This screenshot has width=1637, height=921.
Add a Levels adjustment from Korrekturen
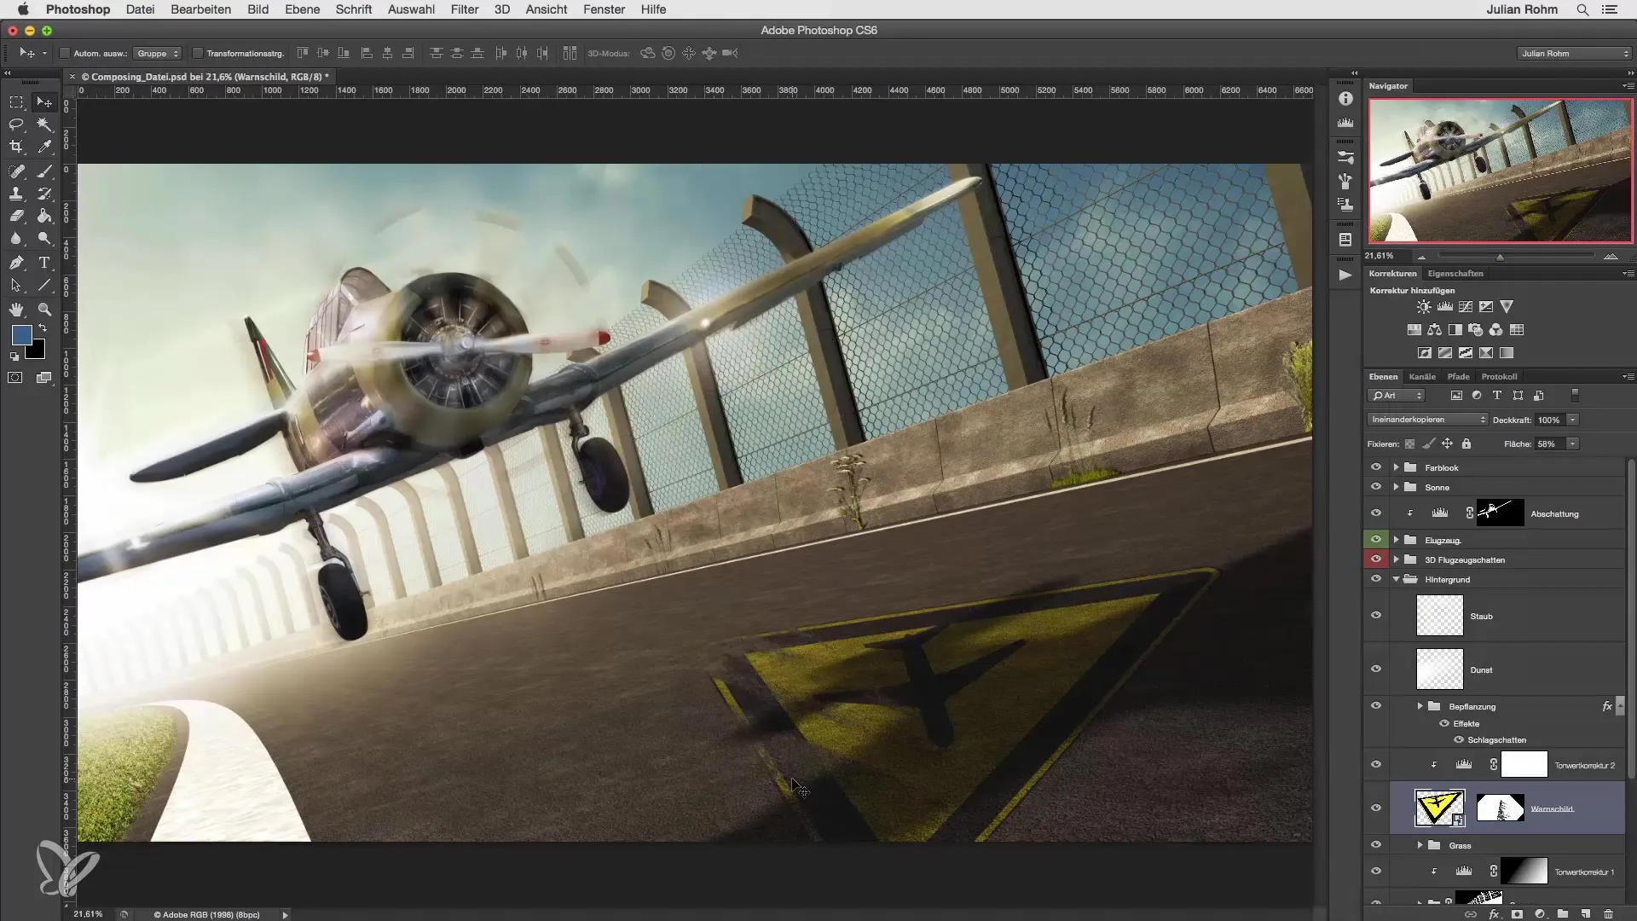(x=1445, y=307)
